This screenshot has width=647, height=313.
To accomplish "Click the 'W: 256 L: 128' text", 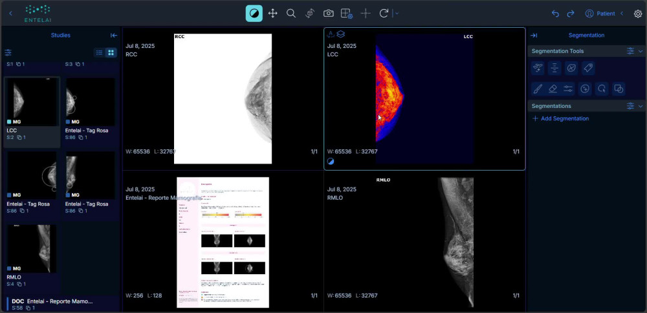I will [x=144, y=296].
